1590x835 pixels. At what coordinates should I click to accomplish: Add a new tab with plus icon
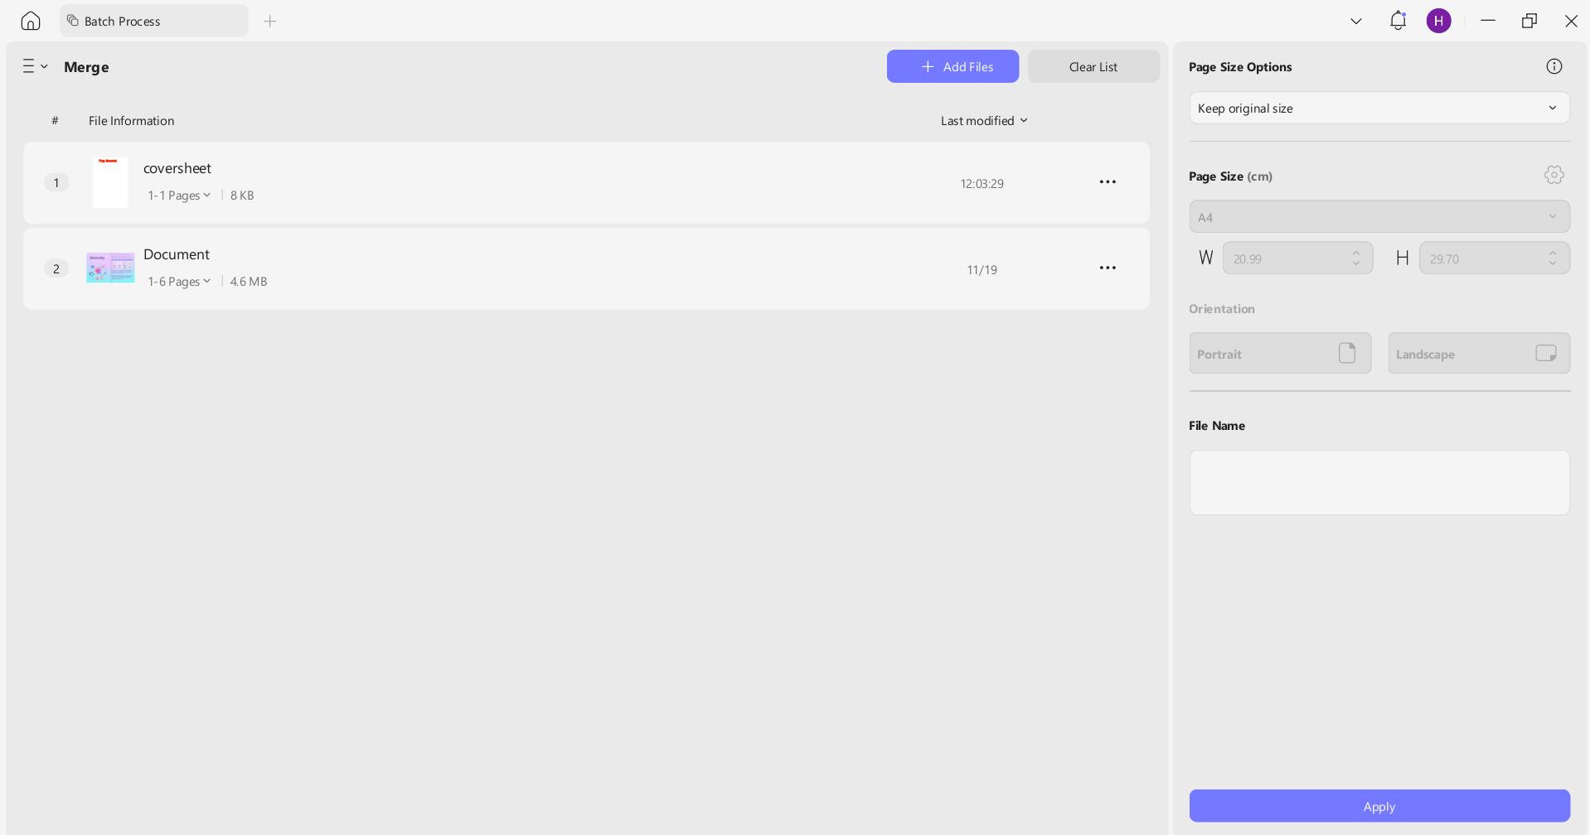pyautogui.click(x=269, y=21)
